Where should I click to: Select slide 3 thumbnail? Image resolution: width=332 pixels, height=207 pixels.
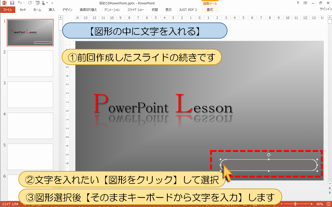coord(30,95)
